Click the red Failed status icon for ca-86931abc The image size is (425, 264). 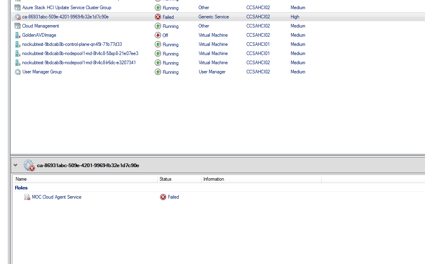click(x=158, y=17)
